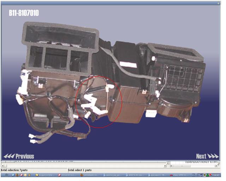Image resolution: width=226 pixels, height=181 pixels.
Task: Click the taskbar clock
Action: tap(216, 175)
